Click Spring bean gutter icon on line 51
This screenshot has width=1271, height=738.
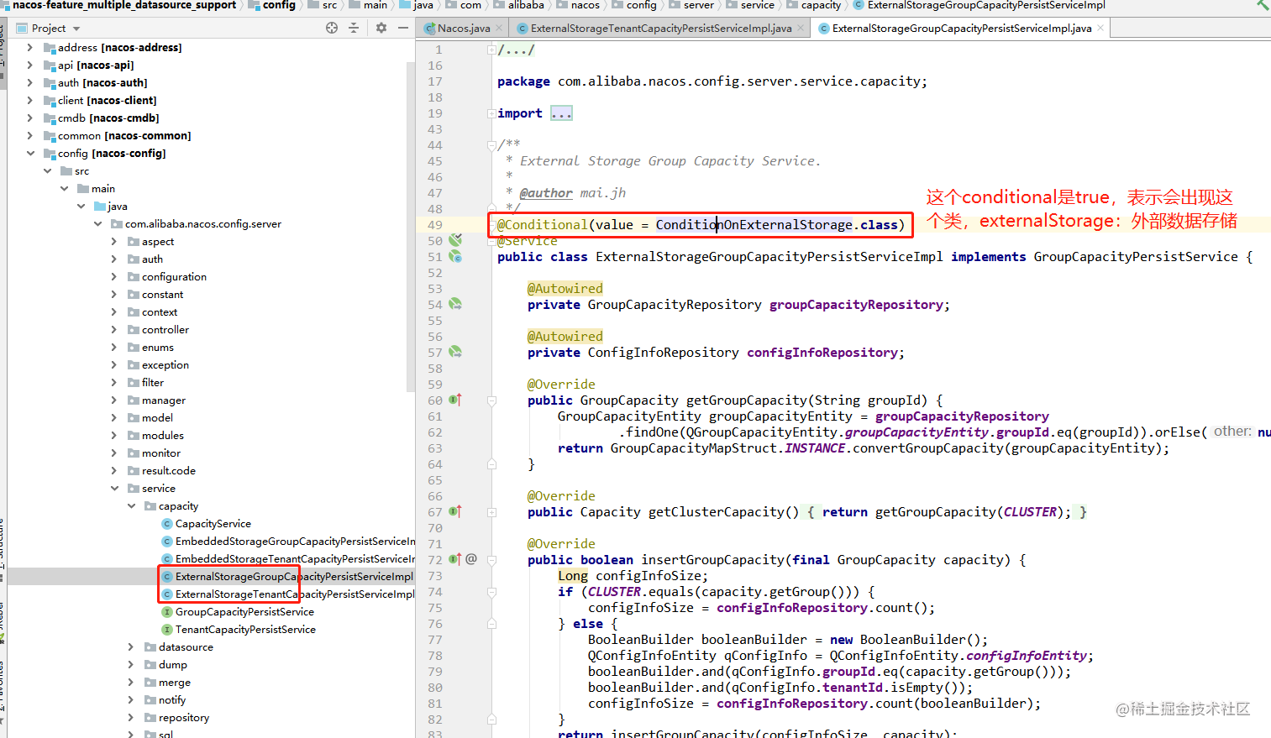click(455, 256)
